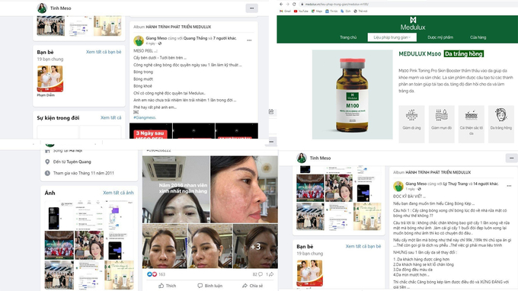Click the medulux.vn address bar URL
This screenshot has width=518, height=291.
point(337,5)
